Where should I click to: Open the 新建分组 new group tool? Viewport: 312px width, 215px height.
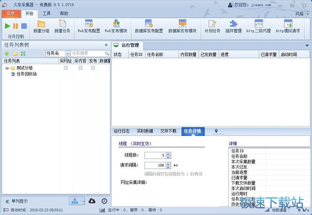click(42, 26)
